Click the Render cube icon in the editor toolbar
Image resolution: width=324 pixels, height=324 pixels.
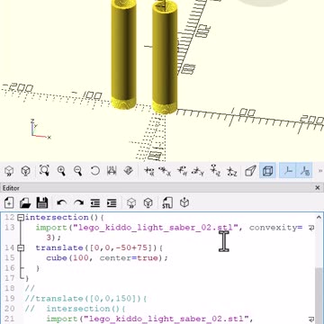point(148,203)
